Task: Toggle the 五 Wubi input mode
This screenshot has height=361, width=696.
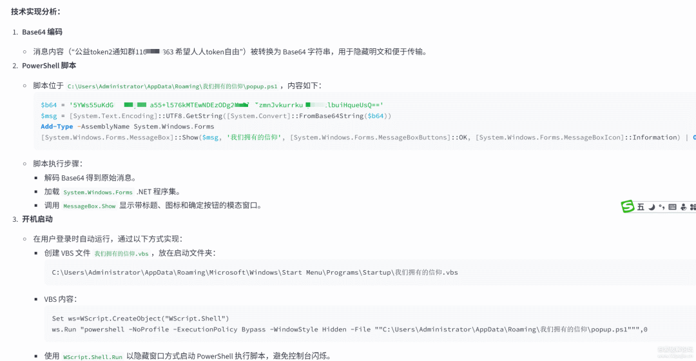Action: (x=641, y=207)
